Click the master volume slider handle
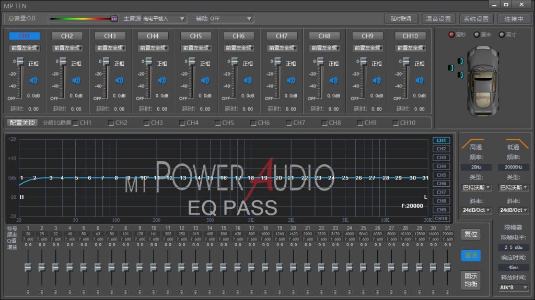Viewport: 535px width, 300px height. tap(114, 19)
